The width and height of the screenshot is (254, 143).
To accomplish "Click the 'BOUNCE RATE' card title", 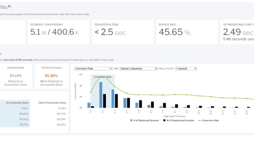I will coord(167,25).
